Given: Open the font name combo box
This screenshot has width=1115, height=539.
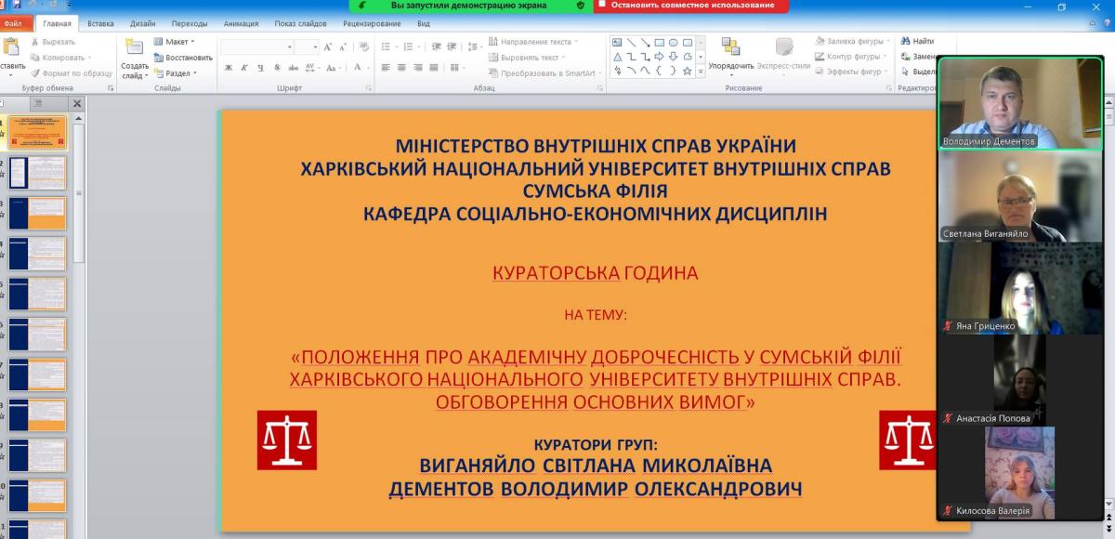Looking at the screenshot, I should (x=257, y=46).
